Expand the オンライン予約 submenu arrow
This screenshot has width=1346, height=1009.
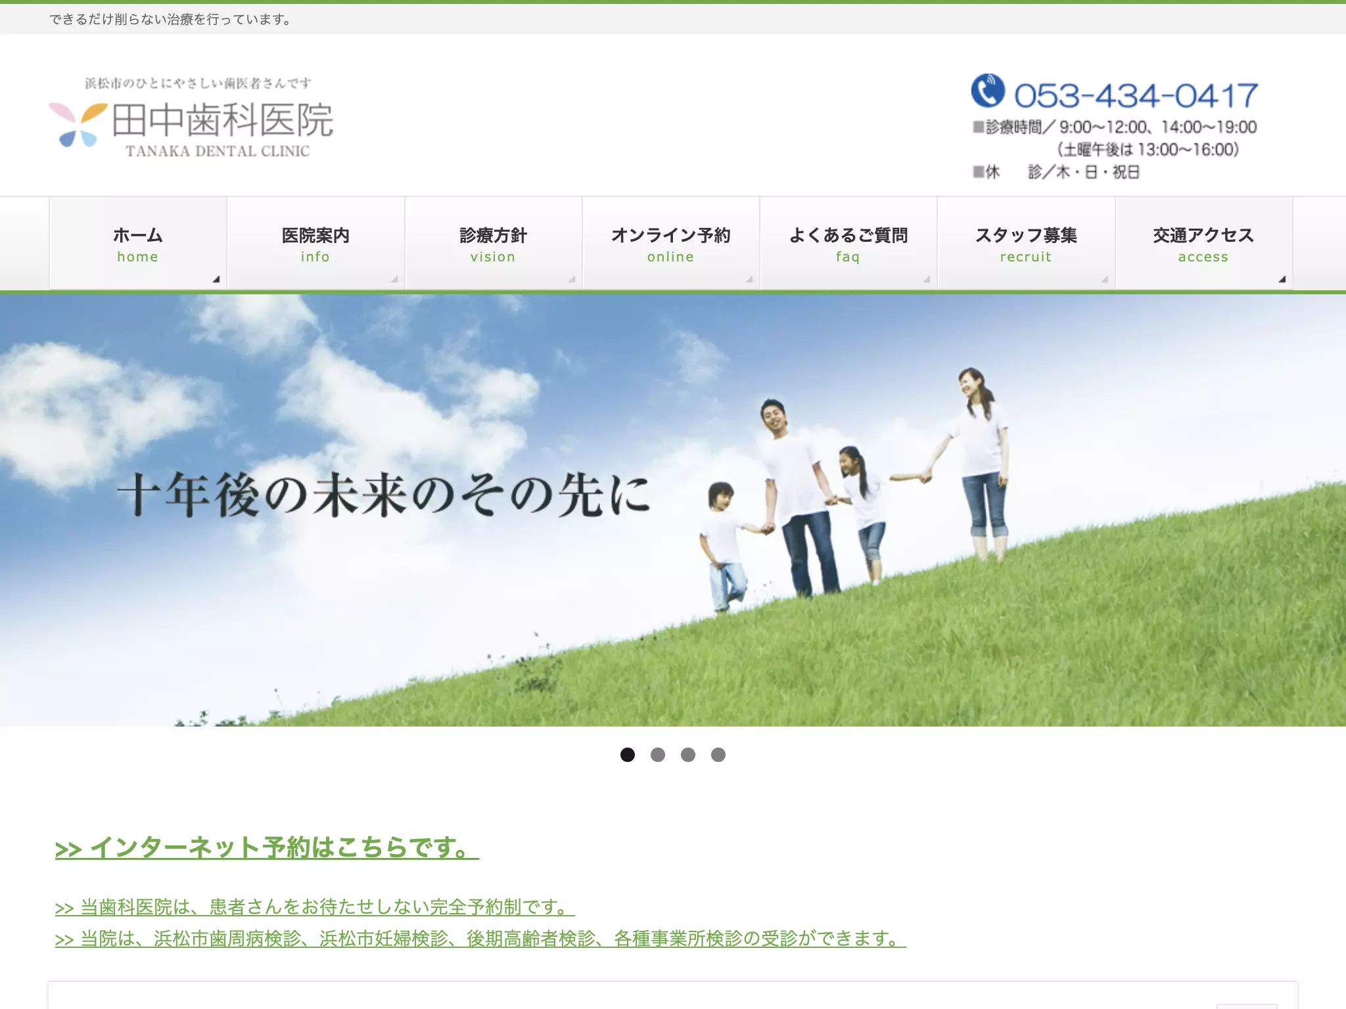click(749, 279)
